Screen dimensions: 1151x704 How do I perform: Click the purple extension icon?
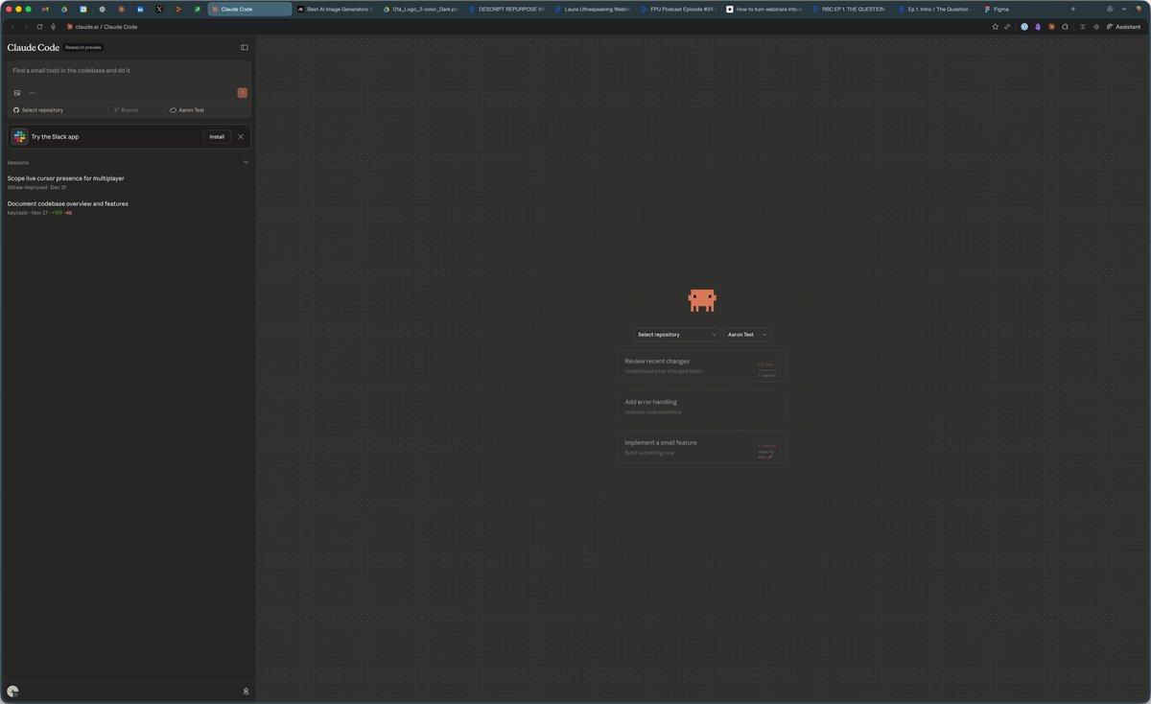[1038, 27]
